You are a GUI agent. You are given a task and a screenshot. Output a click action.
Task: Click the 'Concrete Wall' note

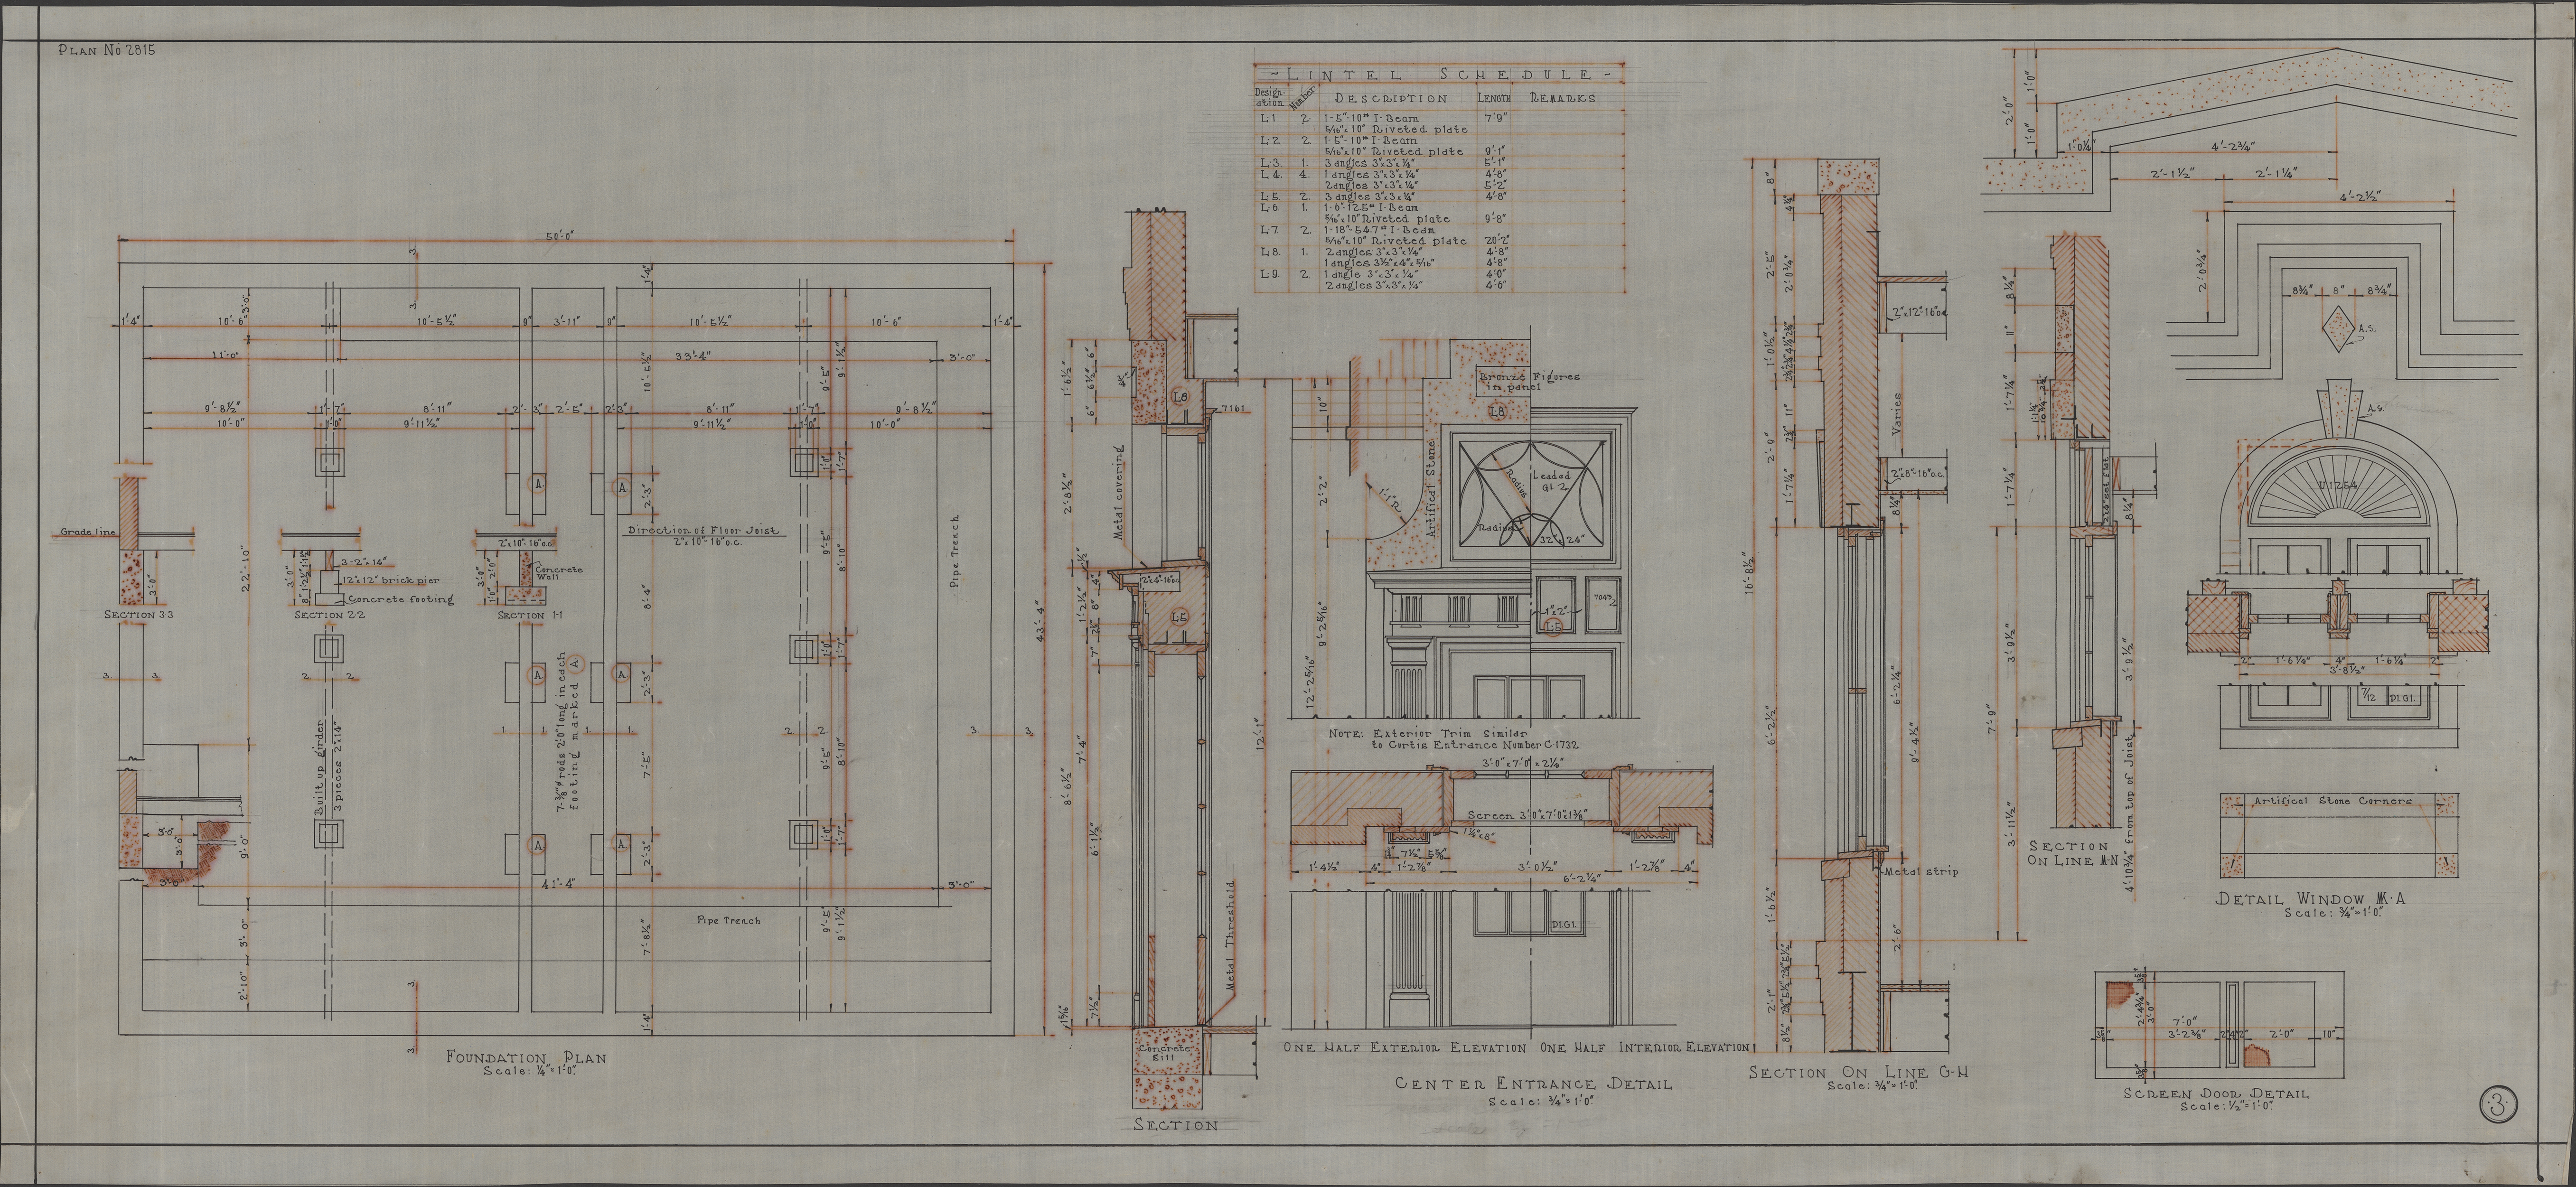(x=559, y=573)
